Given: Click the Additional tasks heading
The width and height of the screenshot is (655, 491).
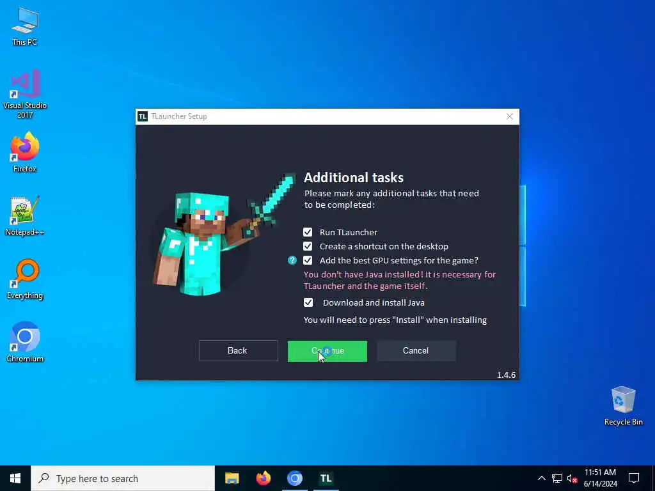Looking at the screenshot, I should pyautogui.click(x=353, y=178).
